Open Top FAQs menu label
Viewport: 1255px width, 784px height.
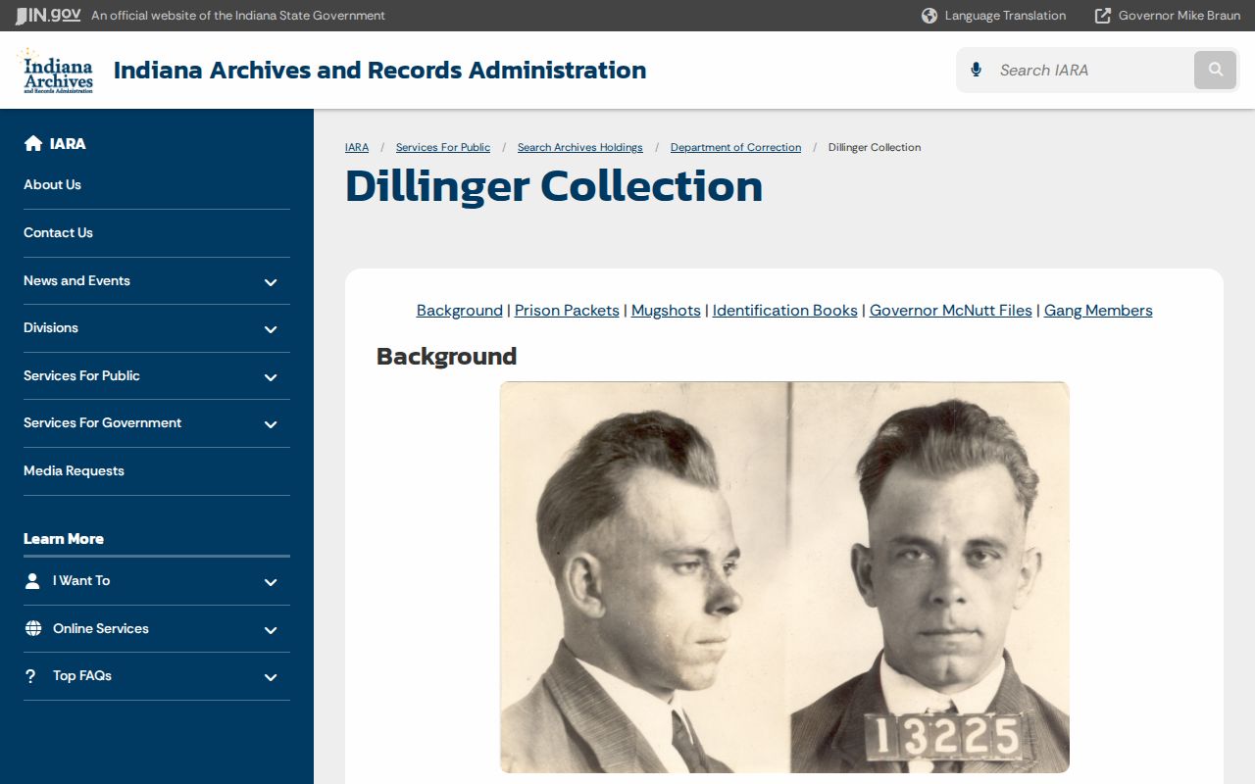(x=82, y=675)
